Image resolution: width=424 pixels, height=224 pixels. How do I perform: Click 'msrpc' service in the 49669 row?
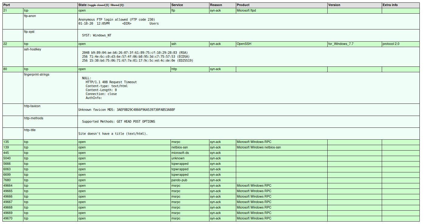(176, 213)
